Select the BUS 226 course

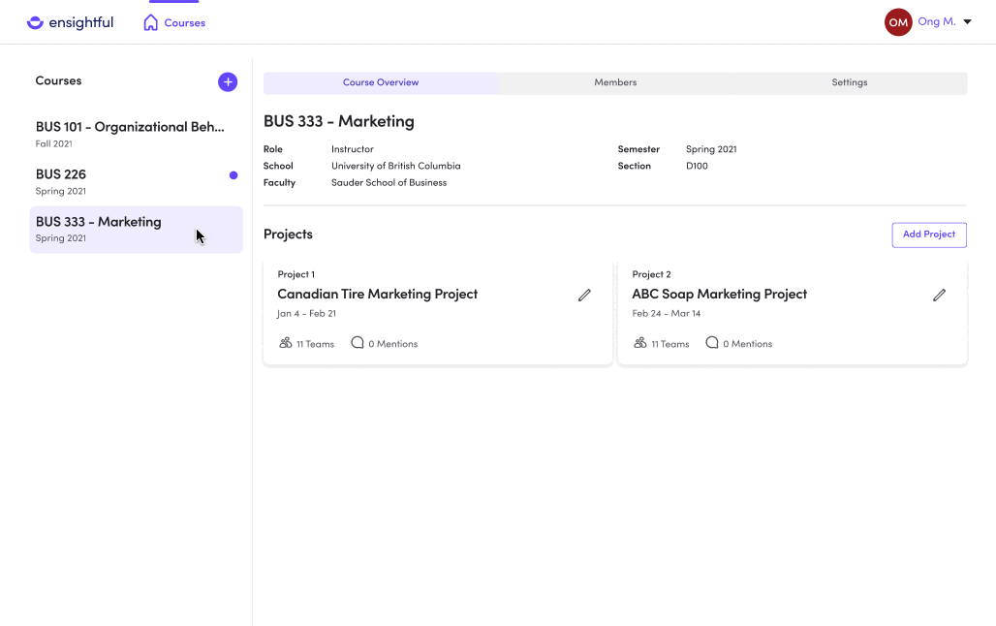[136, 182]
